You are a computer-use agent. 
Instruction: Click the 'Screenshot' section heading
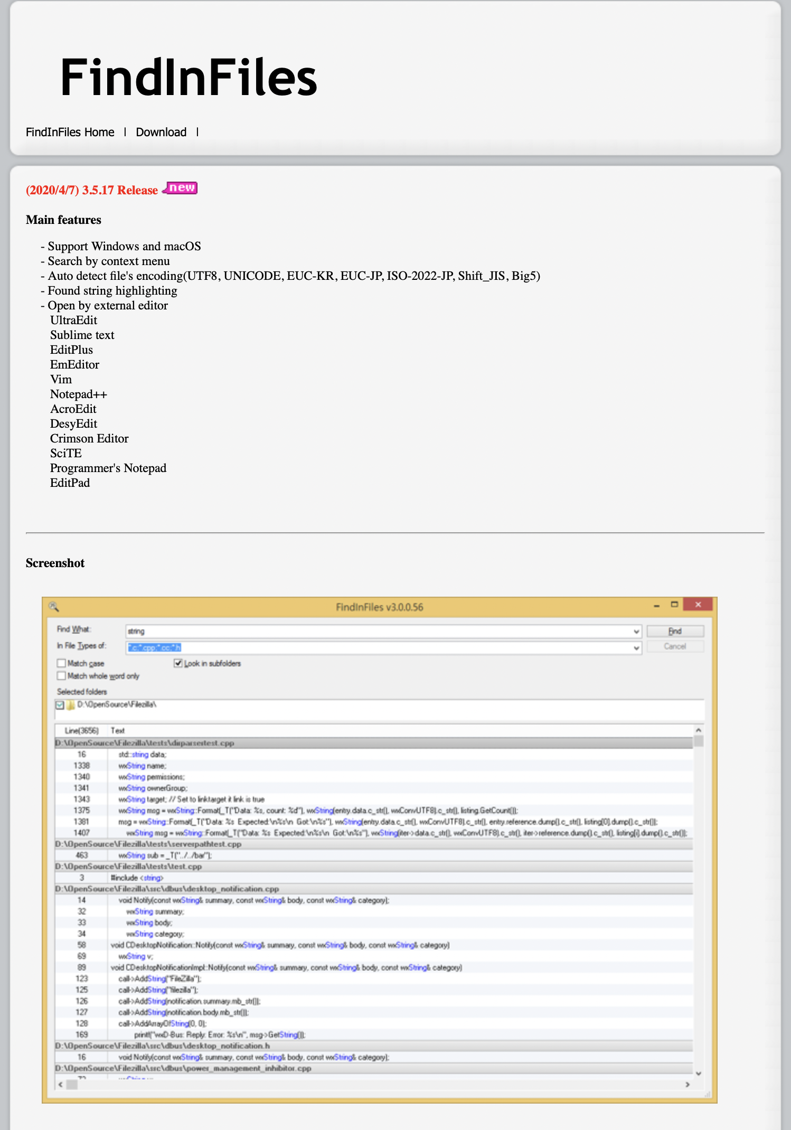pos(55,563)
